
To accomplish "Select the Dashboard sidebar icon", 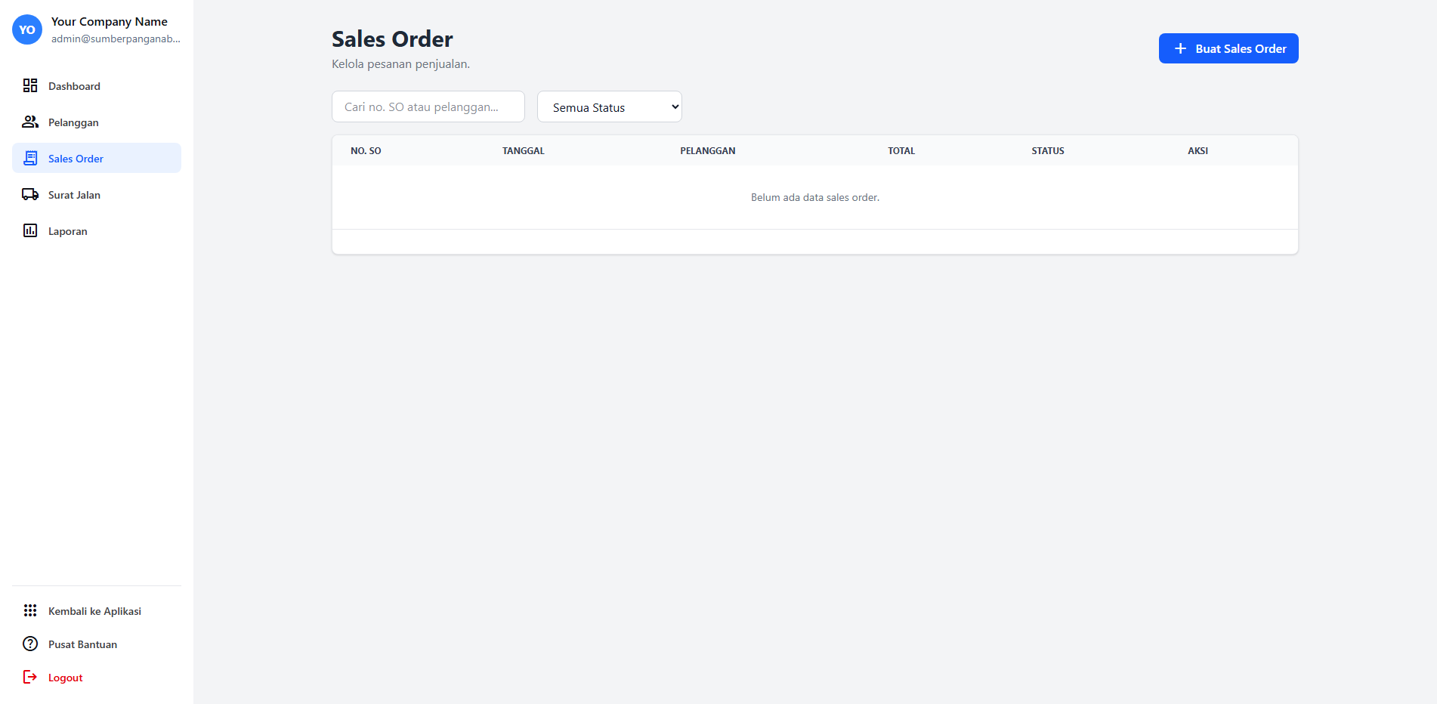I will [30, 85].
